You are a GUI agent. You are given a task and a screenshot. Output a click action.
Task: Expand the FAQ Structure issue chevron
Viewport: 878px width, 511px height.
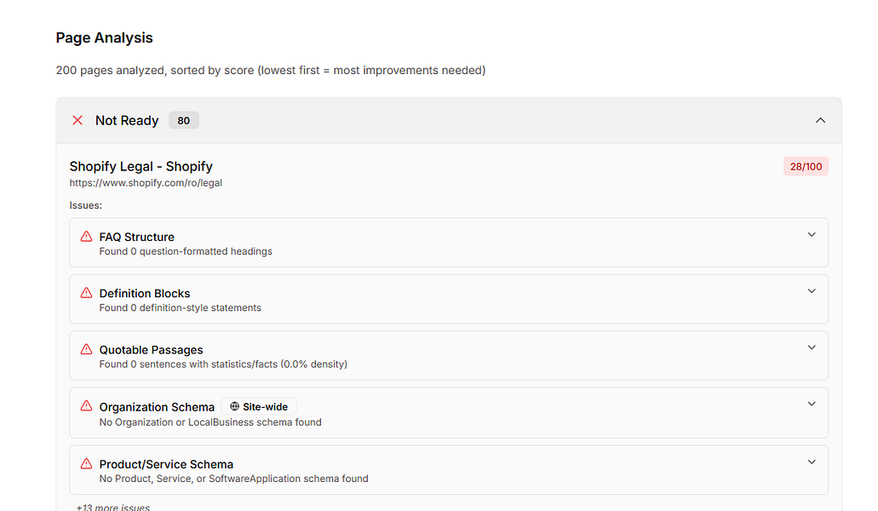(812, 235)
